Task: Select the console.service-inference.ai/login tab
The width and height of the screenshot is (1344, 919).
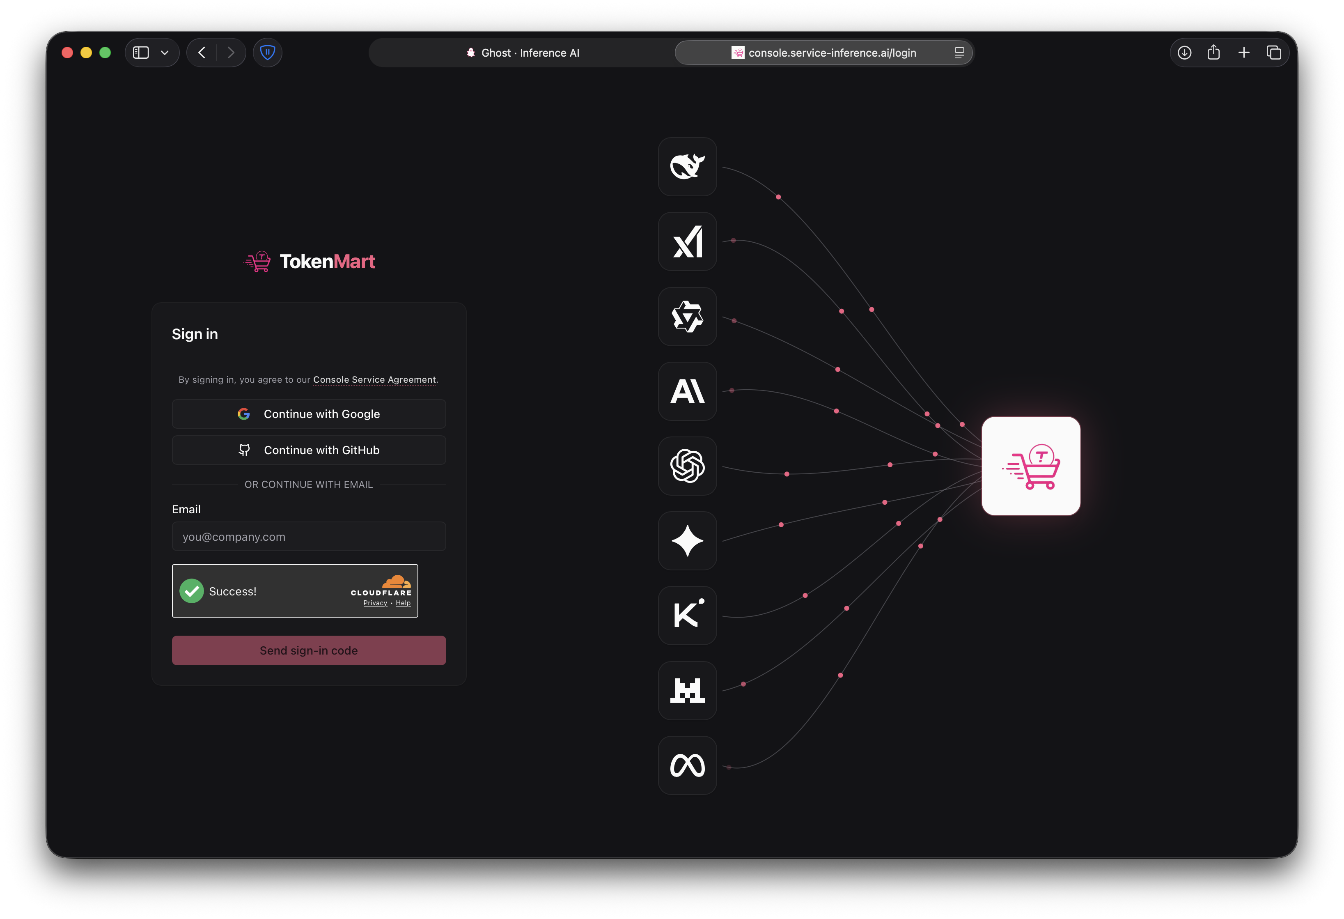Action: click(823, 53)
